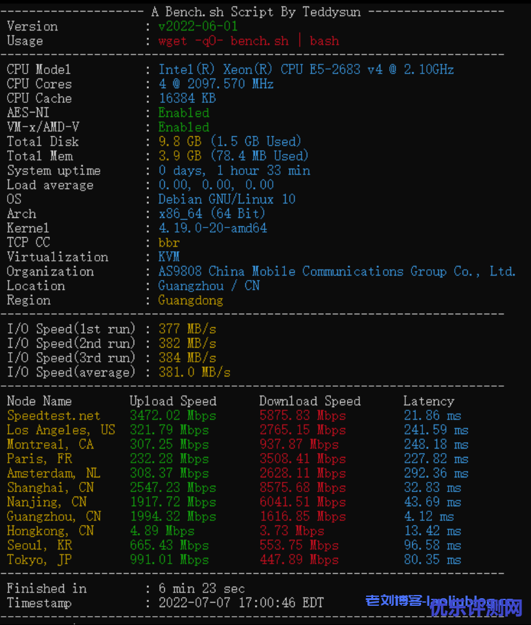
Task: Click the Download Speed column header
Action: click(310, 401)
